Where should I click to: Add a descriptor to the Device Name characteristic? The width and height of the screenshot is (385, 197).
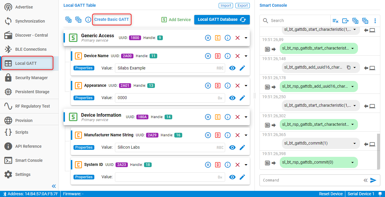[x=218, y=56]
